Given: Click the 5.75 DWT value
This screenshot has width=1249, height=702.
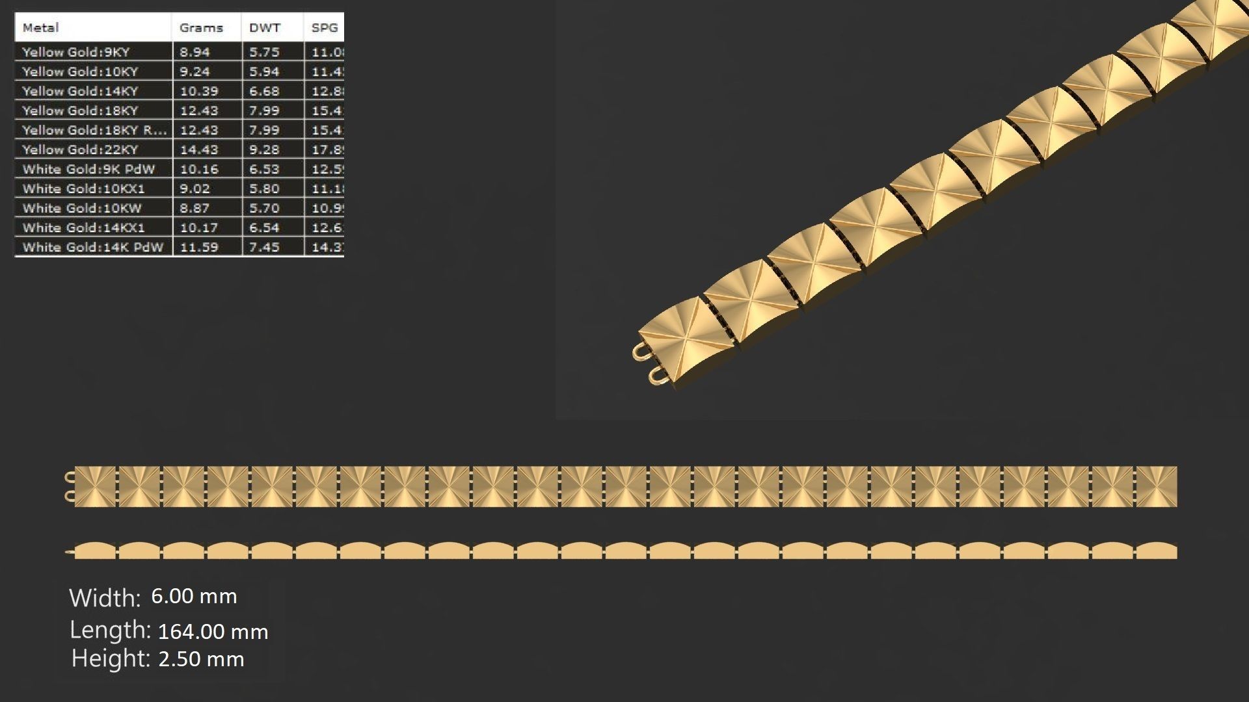Looking at the screenshot, I should pyautogui.click(x=264, y=52).
